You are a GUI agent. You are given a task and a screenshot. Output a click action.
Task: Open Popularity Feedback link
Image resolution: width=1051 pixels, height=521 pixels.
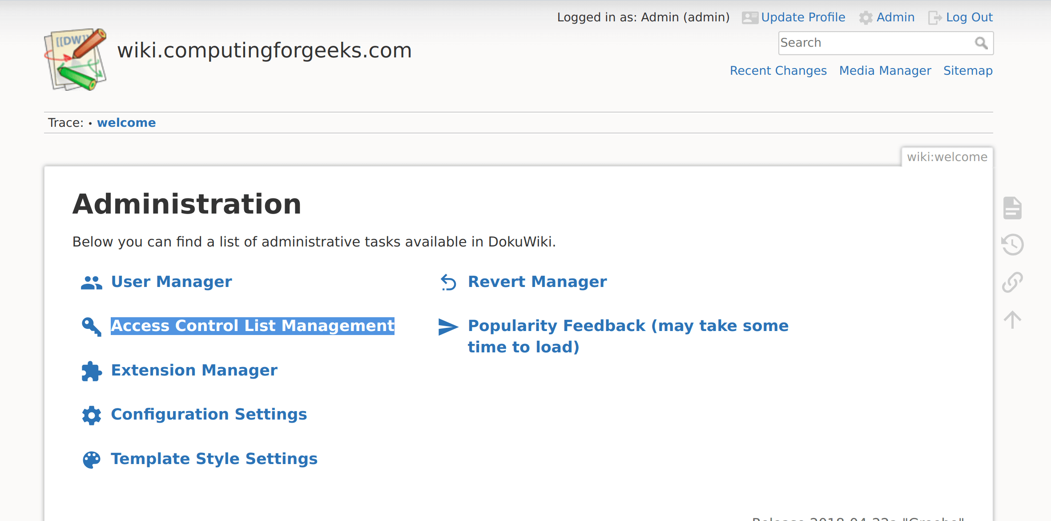tap(628, 337)
